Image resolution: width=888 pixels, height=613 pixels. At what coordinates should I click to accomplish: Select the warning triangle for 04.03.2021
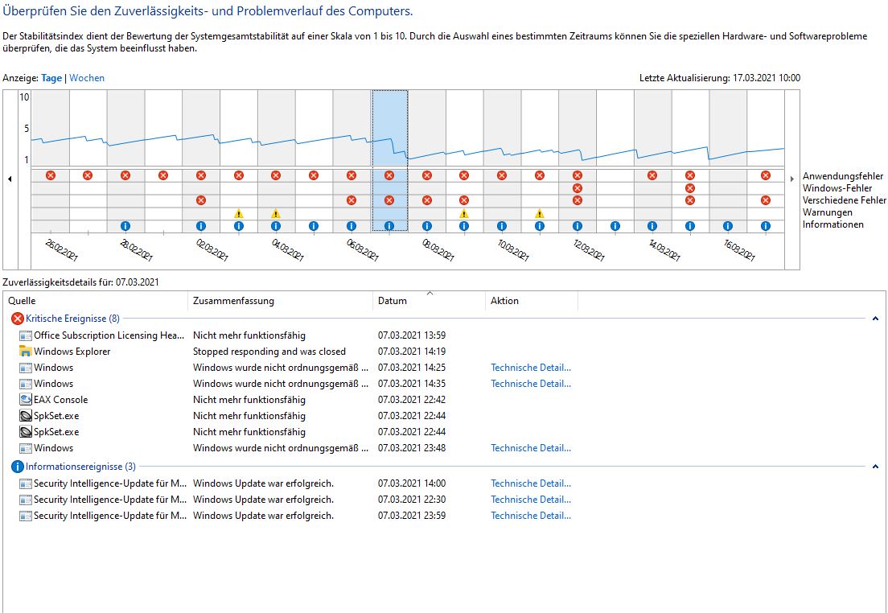coord(276,214)
